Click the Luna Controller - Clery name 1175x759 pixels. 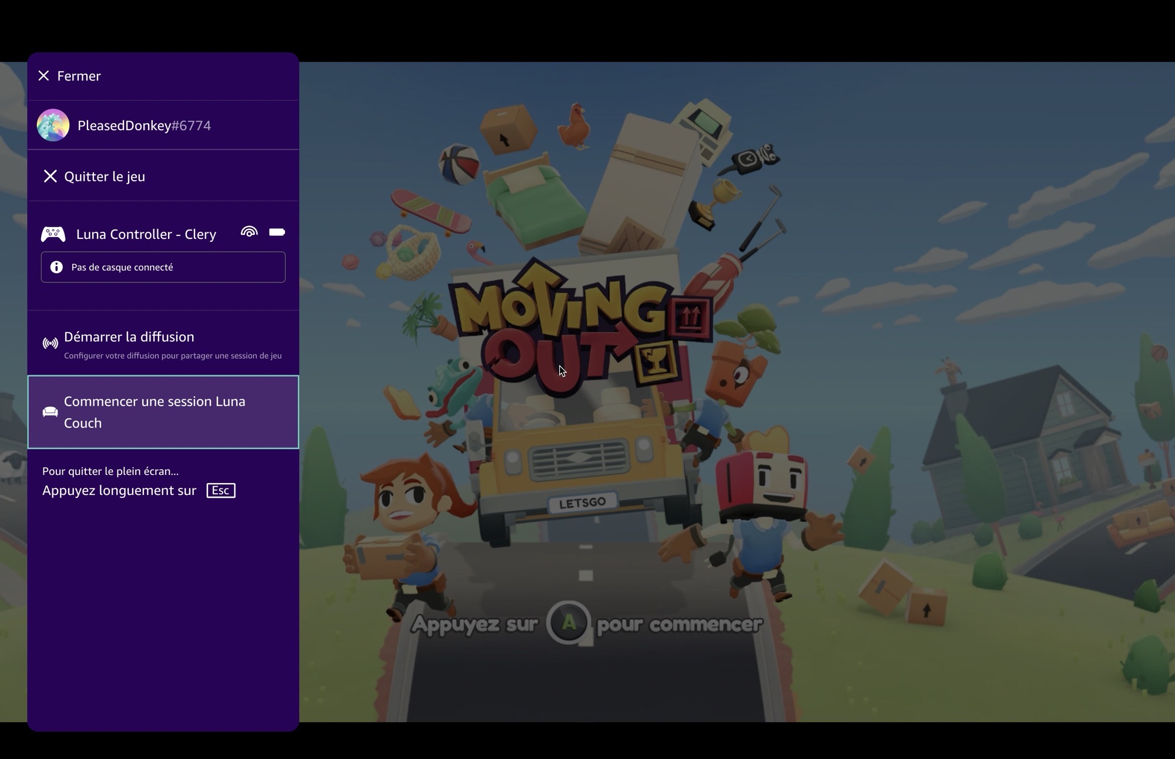(x=146, y=234)
